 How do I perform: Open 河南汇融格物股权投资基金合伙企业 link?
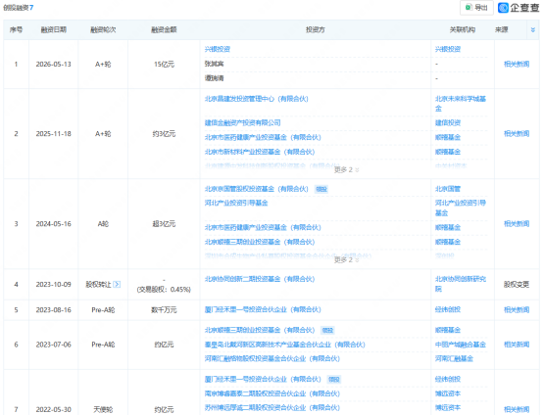click(272, 358)
